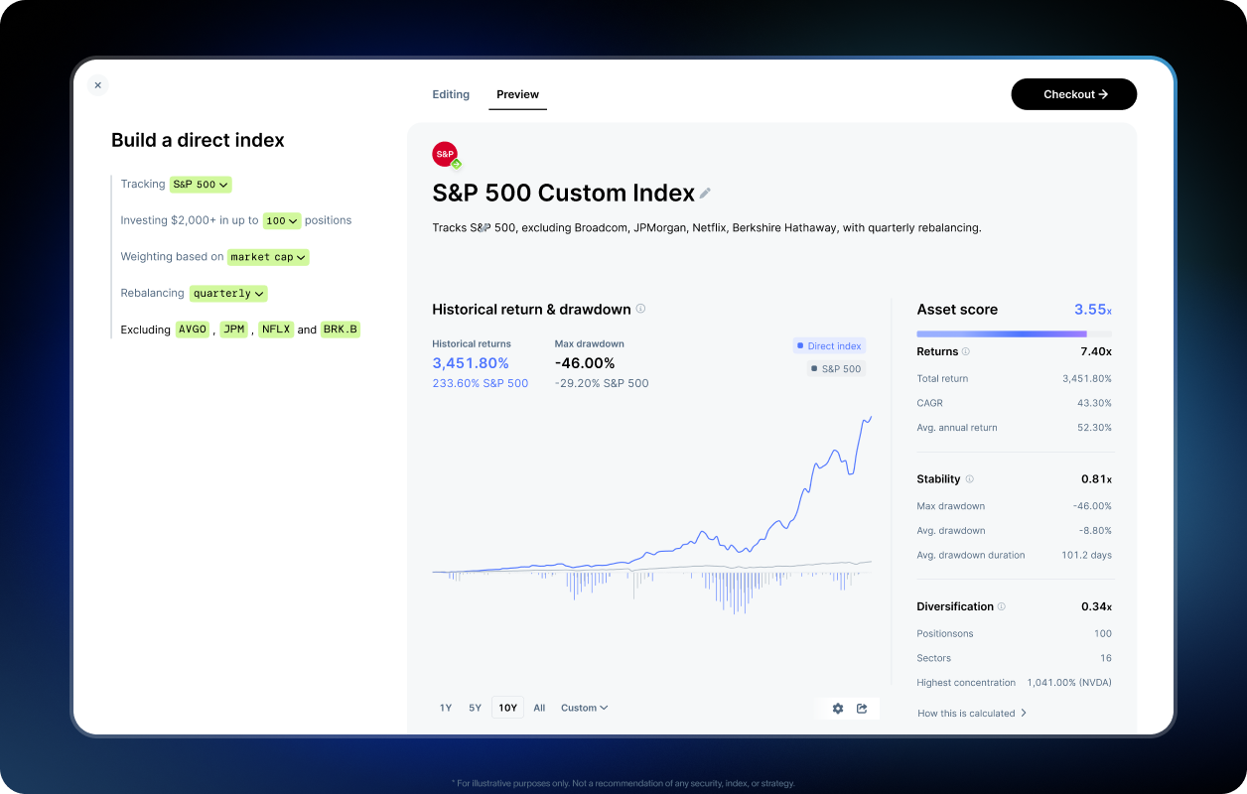Screen dimensions: 1247x794
Task: Select the 5Y time range
Action: tap(476, 709)
